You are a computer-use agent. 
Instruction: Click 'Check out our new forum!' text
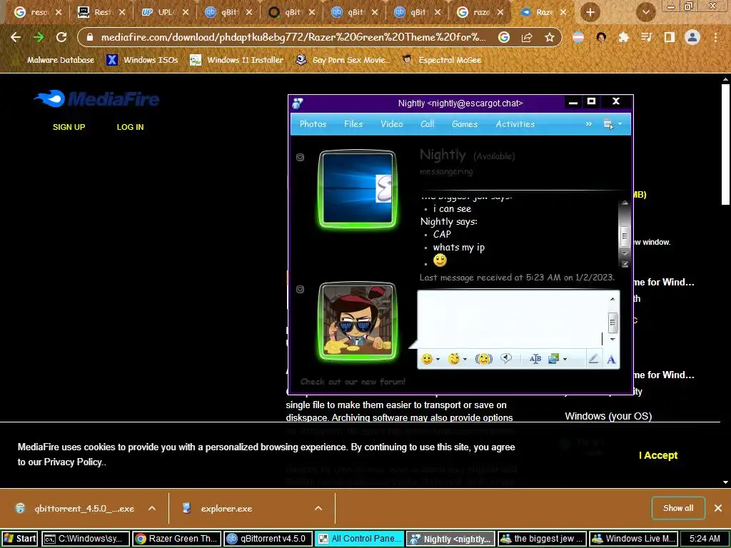(353, 382)
